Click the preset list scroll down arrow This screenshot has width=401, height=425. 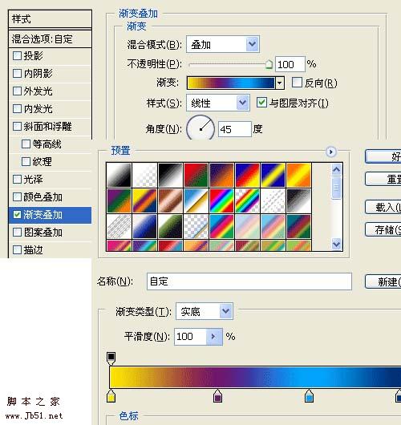(336, 244)
